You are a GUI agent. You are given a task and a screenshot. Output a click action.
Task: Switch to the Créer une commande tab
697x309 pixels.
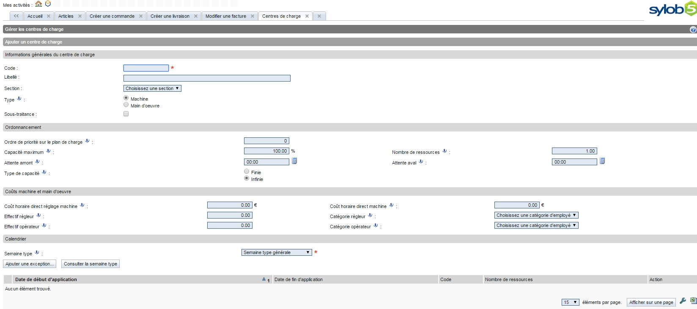[x=112, y=16]
